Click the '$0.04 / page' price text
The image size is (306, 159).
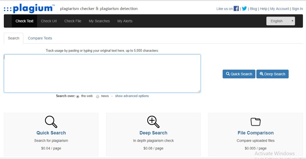click(51, 148)
